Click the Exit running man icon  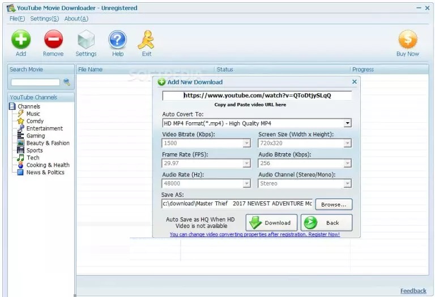coord(146,40)
